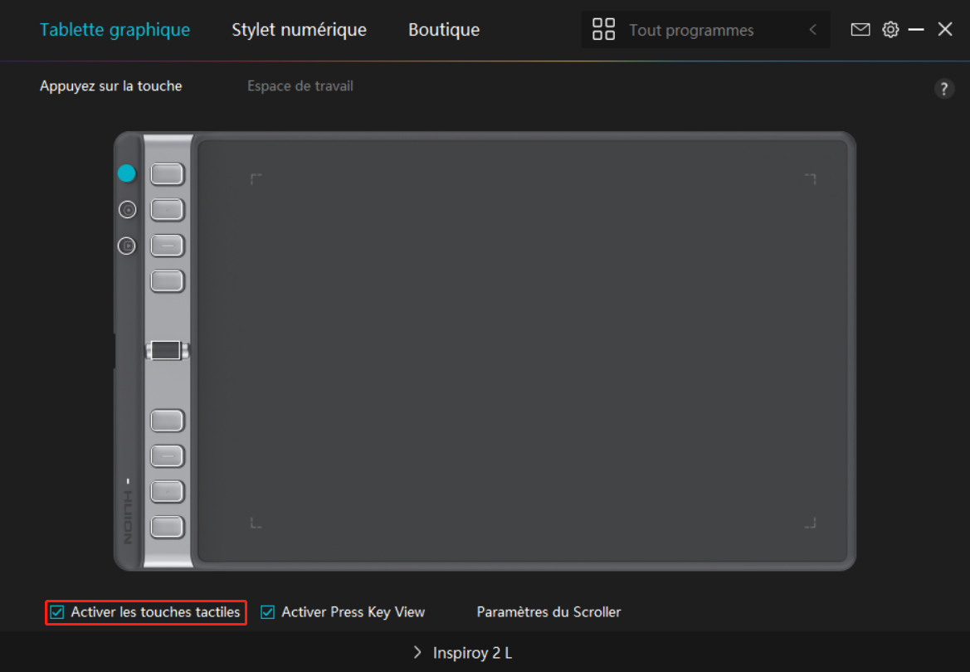Click the bottommost press key on the tablet
The image size is (970, 672).
point(167,526)
